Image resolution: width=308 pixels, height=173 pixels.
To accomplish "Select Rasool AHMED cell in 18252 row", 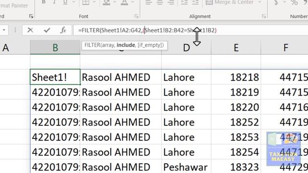I will pos(121,122).
